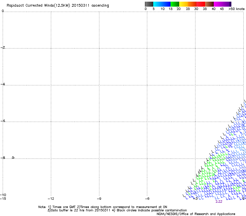Image resolution: width=246 pixels, height=216 pixels.
Task: Click the '>50 knots' legend label
Action: pyautogui.click(x=236, y=9)
